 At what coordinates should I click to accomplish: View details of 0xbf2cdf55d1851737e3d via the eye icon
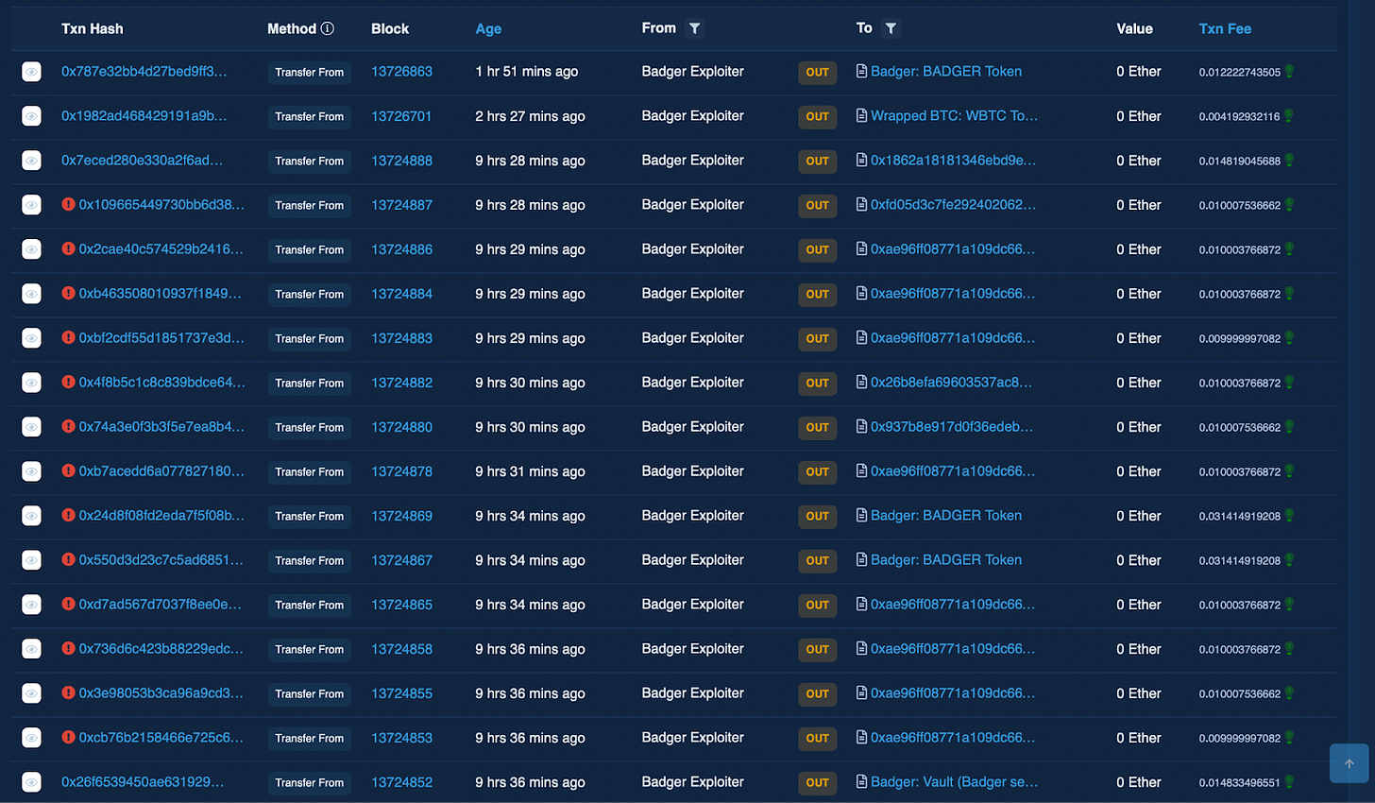click(x=31, y=338)
